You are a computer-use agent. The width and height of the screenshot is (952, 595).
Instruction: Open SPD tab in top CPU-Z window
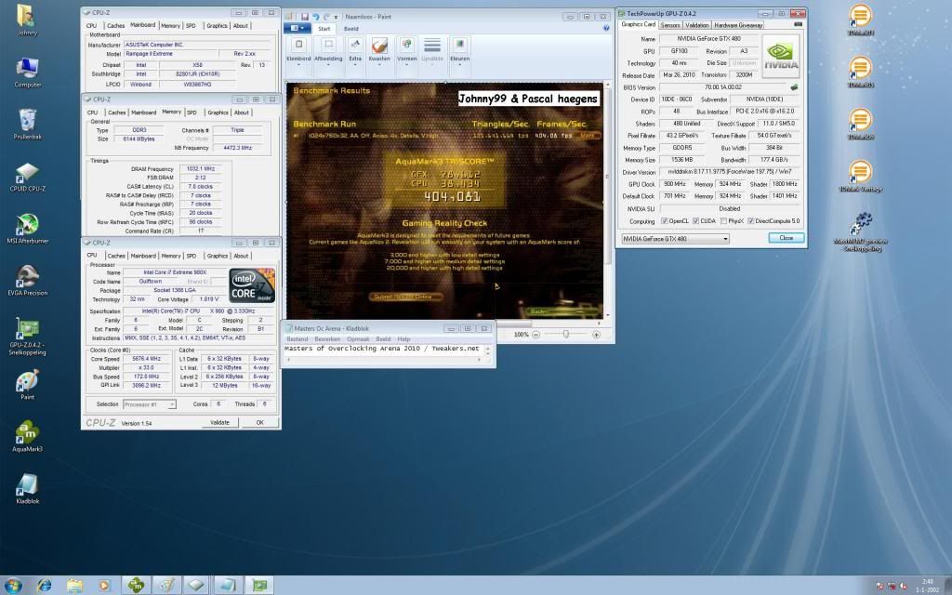[x=191, y=25]
